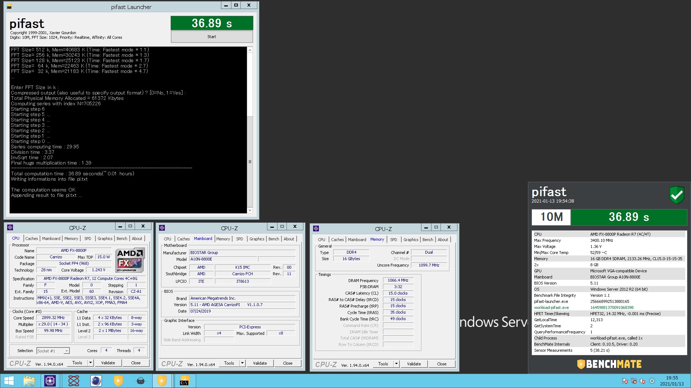Click Close button in CPU-Z Mainboard window

288,363
